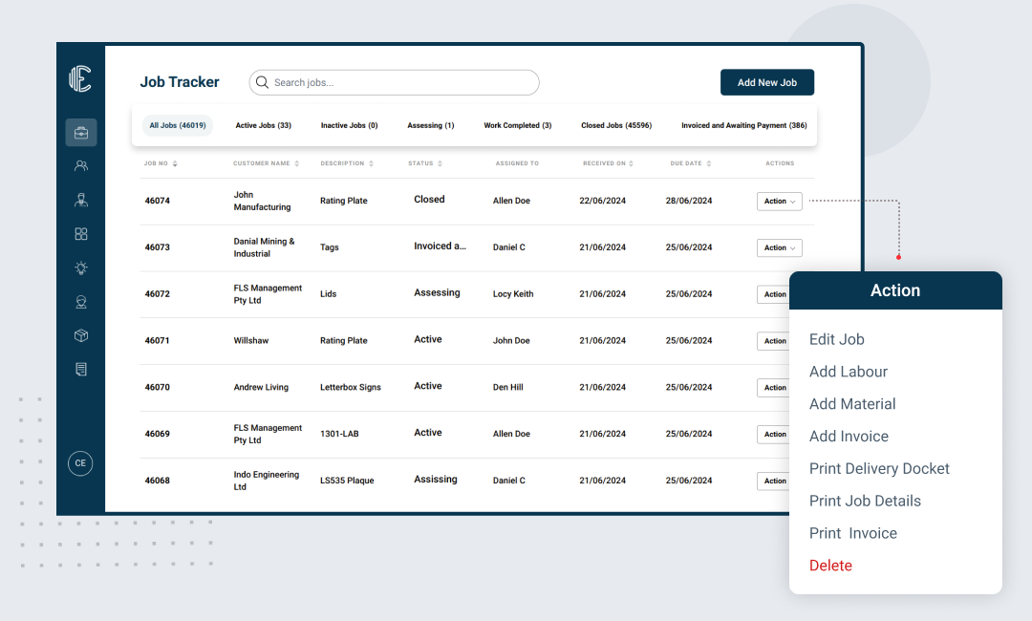This screenshot has height=621, width=1032.
Task: Switch to Closed Jobs (45596) tab
Action: pos(616,126)
